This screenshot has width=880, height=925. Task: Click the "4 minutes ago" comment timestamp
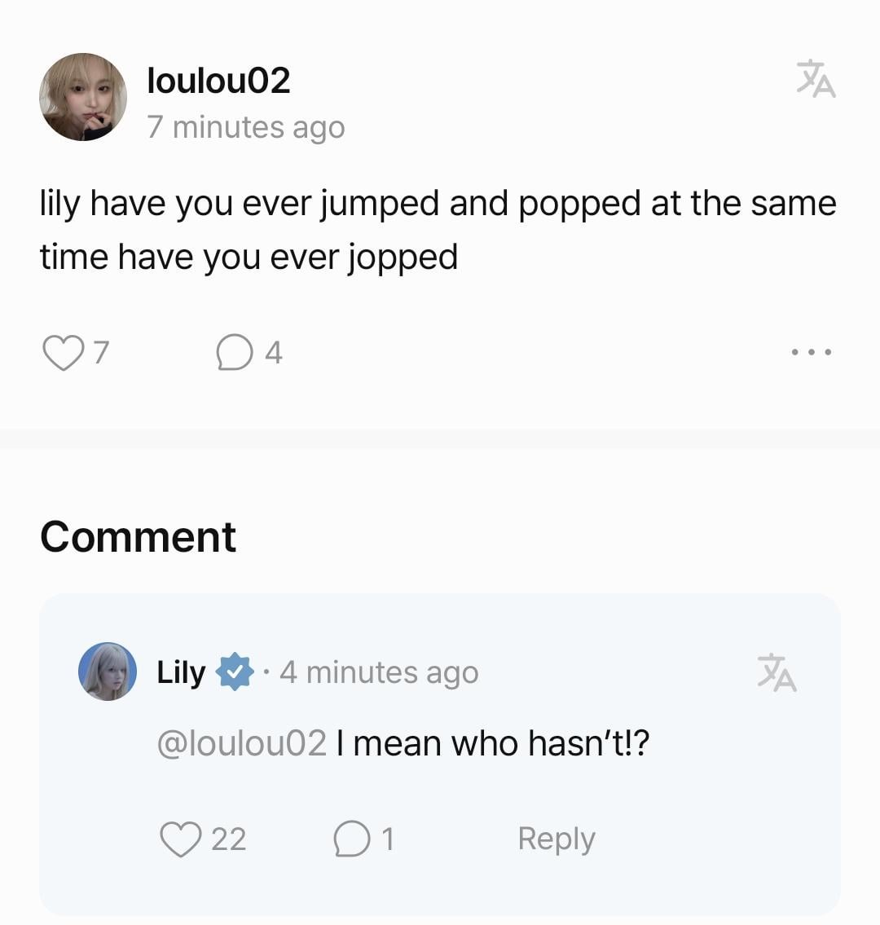tap(379, 672)
